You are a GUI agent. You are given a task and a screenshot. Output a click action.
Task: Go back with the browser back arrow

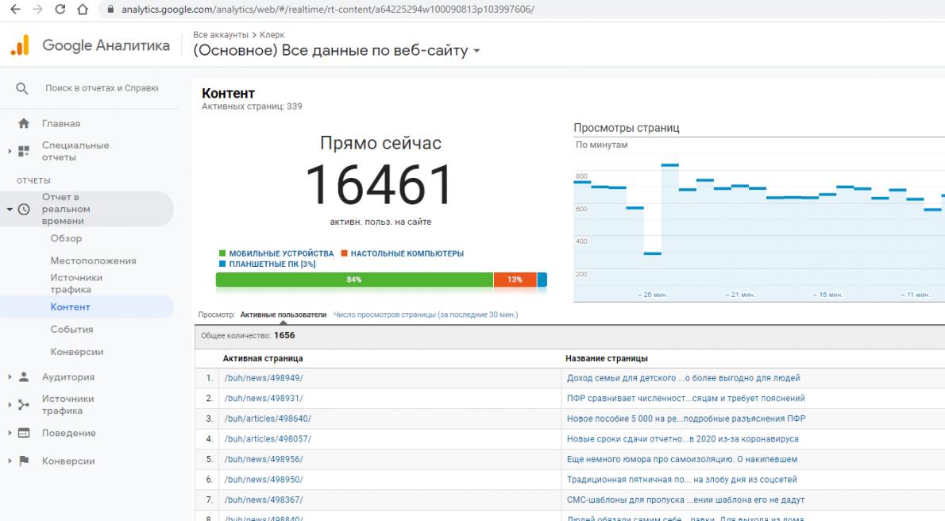point(15,9)
